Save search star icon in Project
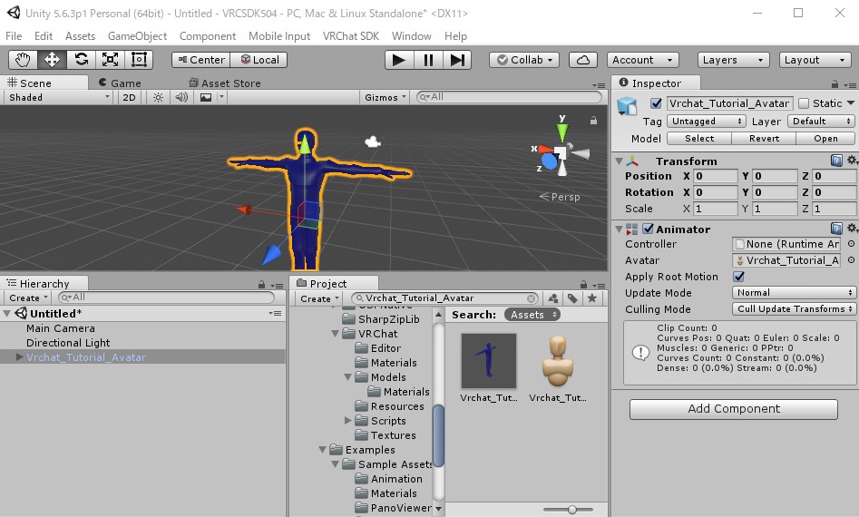The image size is (859, 517). 591,298
